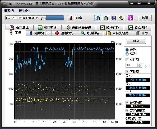The height and width of the screenshot is (129, 157).
Task: Open the 檔案(F) menu
Action: pyautogui.click(x=9, y=11)
